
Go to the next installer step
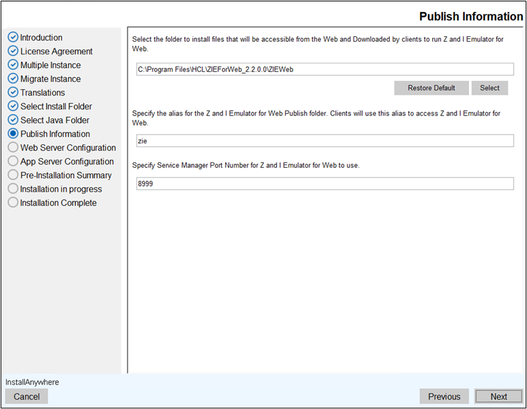(x=498, y=396)
